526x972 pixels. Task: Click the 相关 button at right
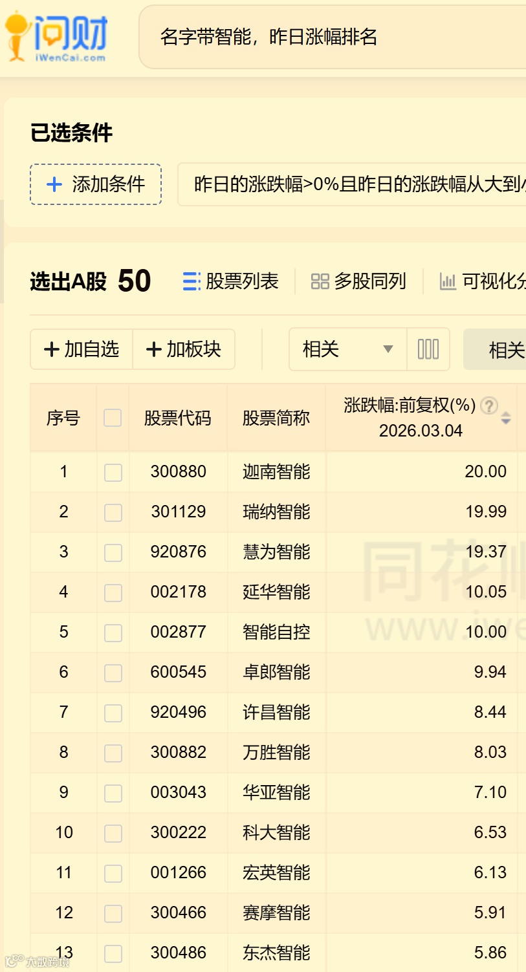(495, 349)
